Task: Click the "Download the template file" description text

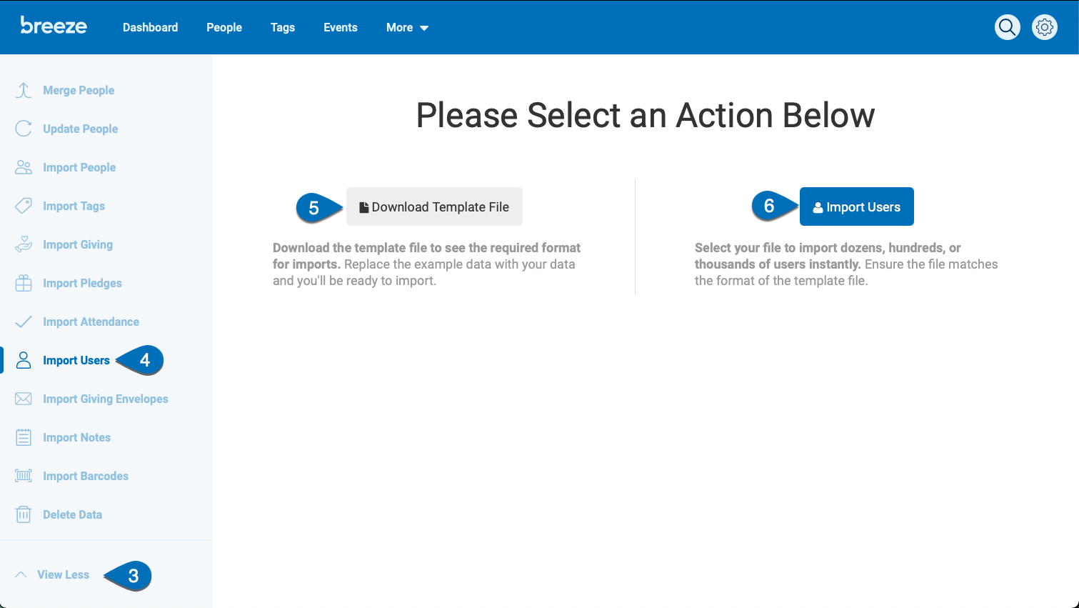Action: click(x=427, y=264)
